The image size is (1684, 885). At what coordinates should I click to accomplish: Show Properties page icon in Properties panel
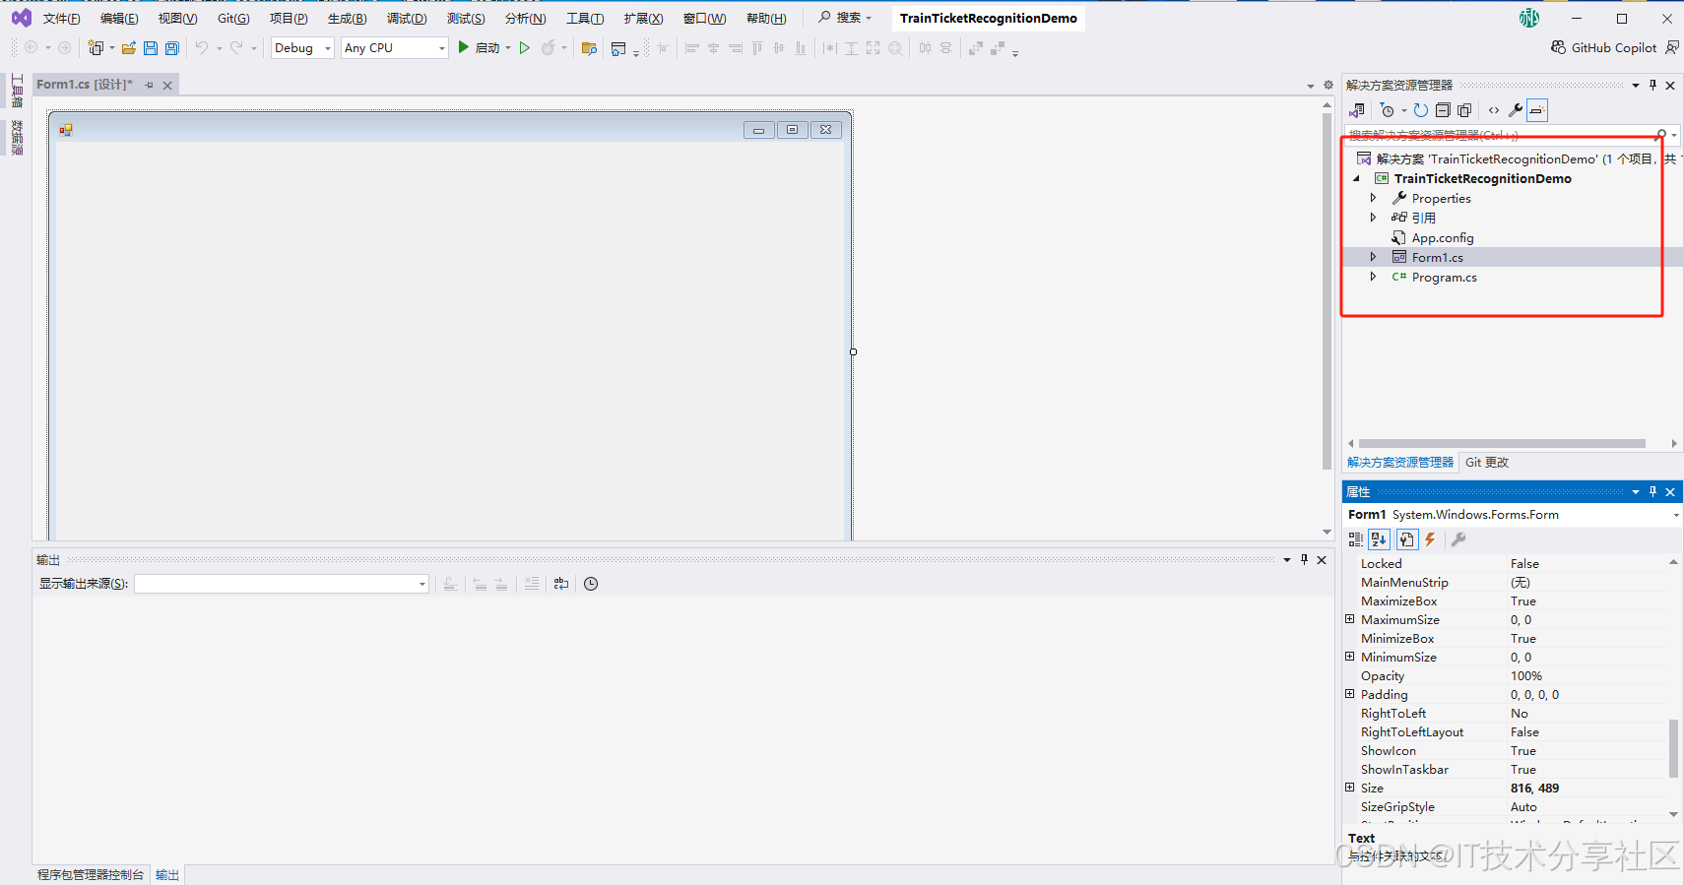[x=1406, y=539]
